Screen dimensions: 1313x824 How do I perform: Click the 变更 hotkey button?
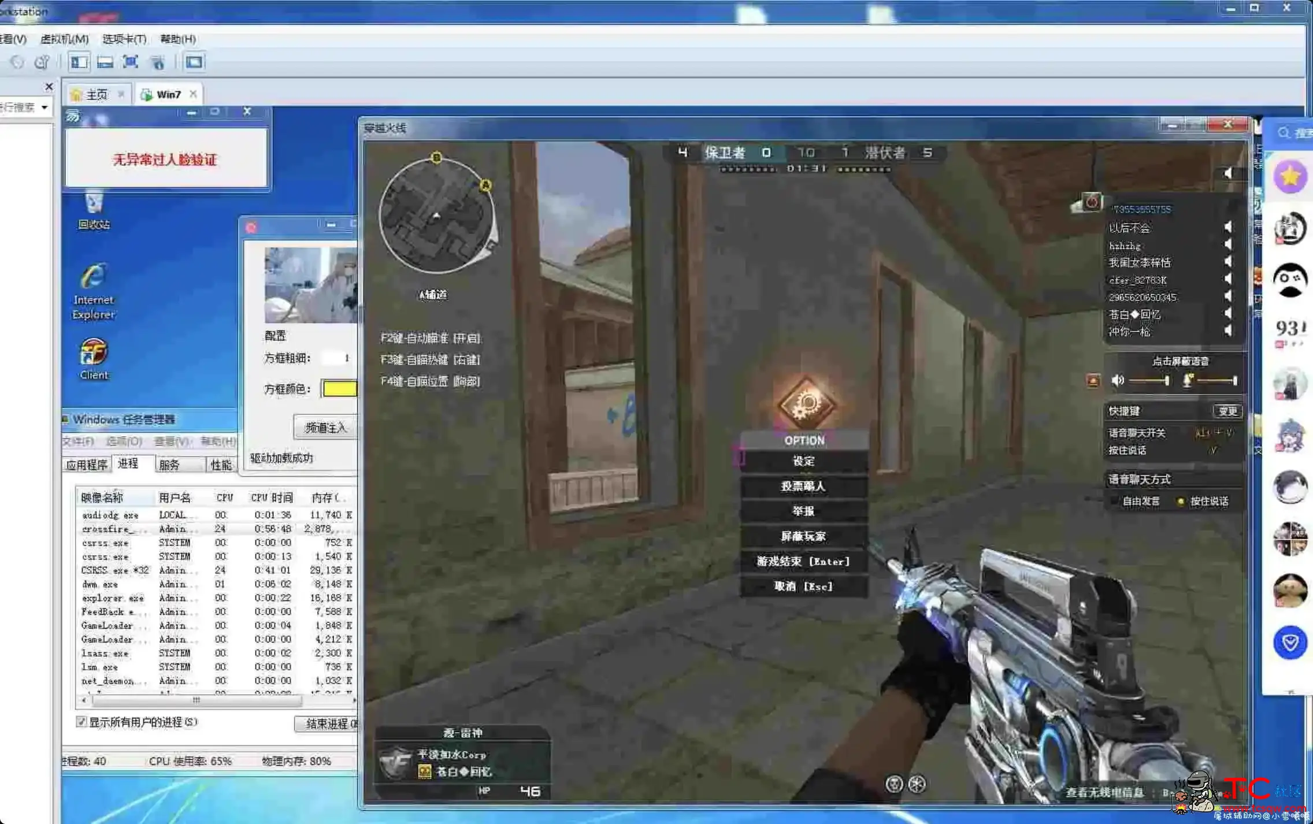point(1227,411)
